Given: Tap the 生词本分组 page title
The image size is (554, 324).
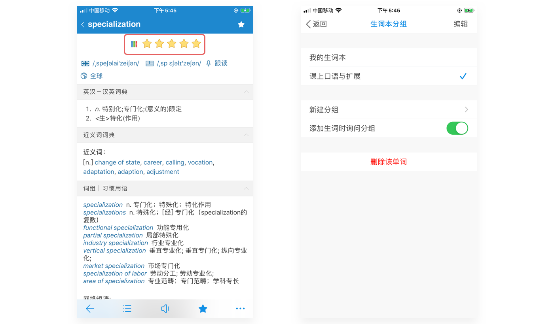Looking at the screenshot, I should pos(389,24).
